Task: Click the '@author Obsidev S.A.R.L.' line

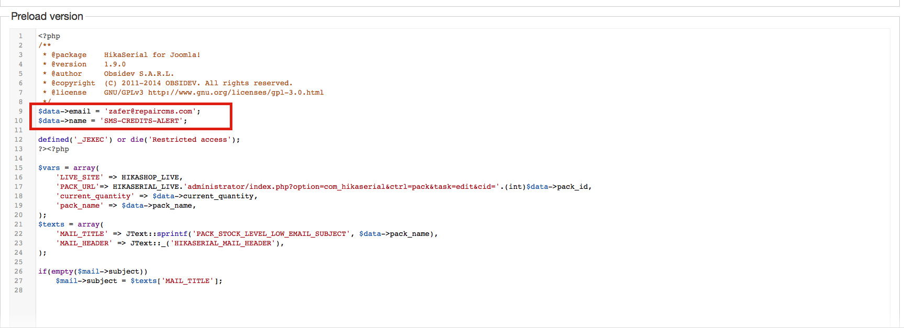Action: pos(108,74)
